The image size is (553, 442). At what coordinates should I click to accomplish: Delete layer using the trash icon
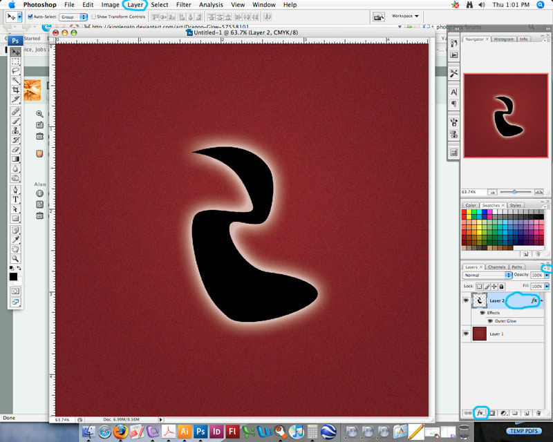[539, 412]
